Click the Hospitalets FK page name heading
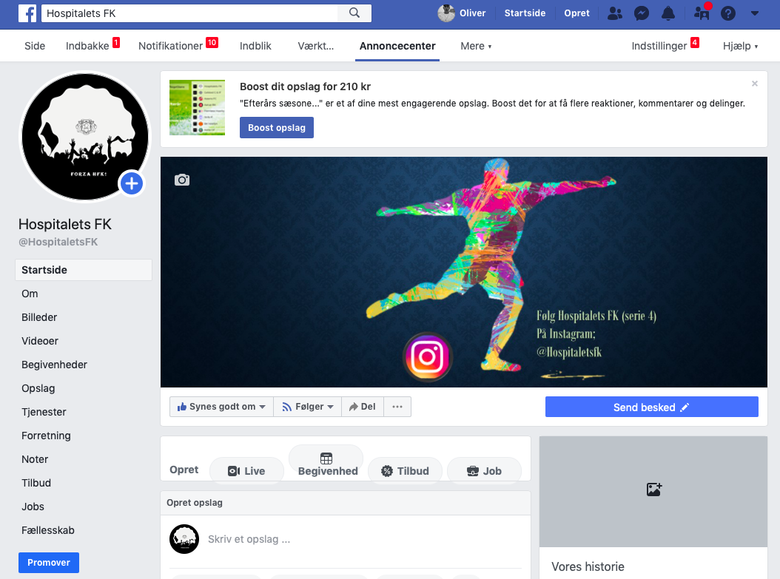This screenshot has height=579, width=780. pyautogui.click(x=65, y=225)
